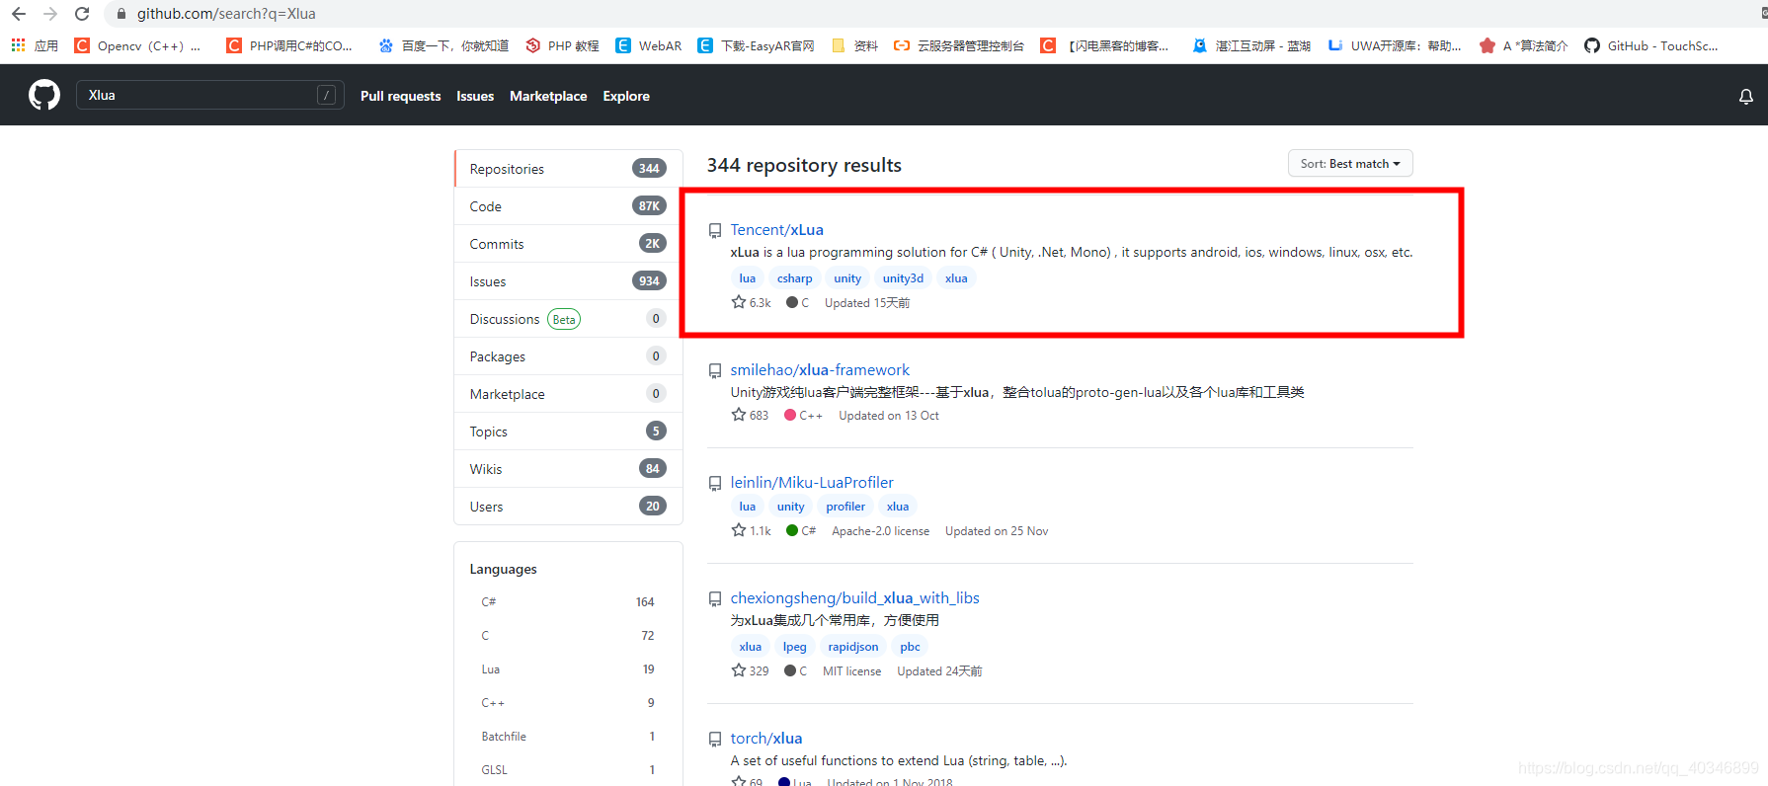Select the Issues filter with 934 results

(x=568, y=281)
